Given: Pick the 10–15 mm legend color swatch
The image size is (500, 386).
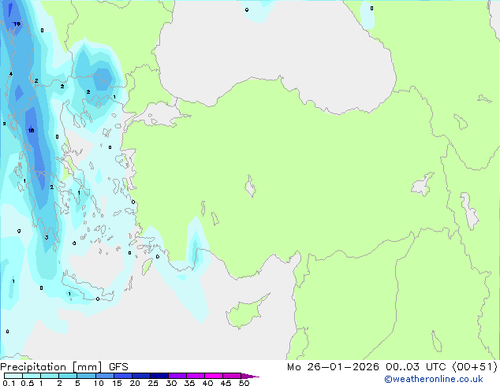Looking at the screenshot, I should [105, 376].
